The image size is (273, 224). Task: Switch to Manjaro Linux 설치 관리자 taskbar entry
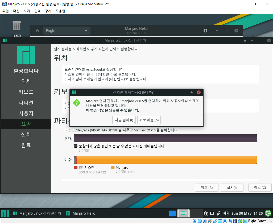[x=37, y=213]
